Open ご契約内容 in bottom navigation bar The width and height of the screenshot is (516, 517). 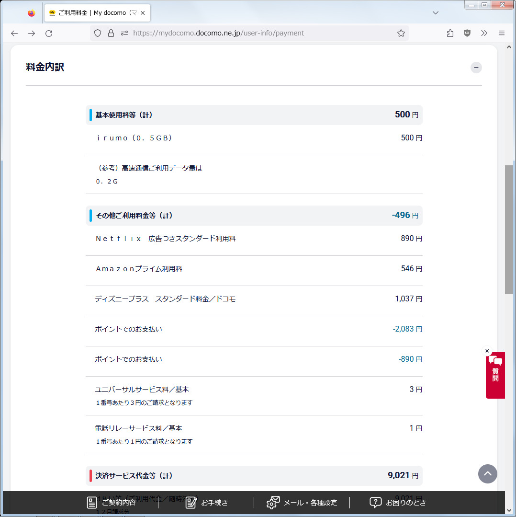(x=111, y=503)
